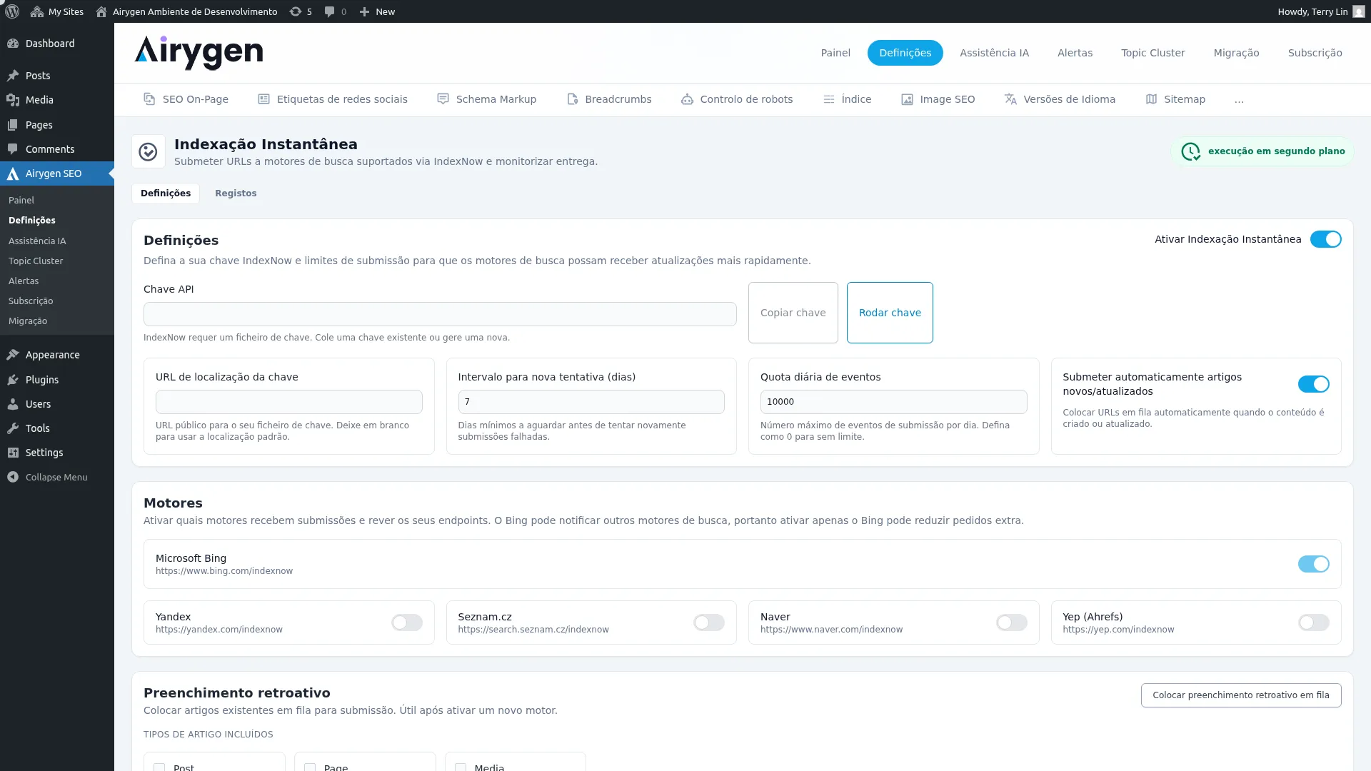Open Migração in top navigation
Viewport: 1371px width, 771px height.
[1236, 53]
